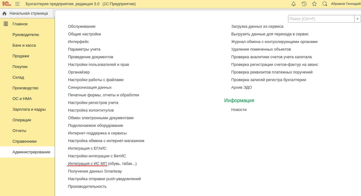Open the Справочники section
Viewport: 361px width, 196px height.
[24, 141]
